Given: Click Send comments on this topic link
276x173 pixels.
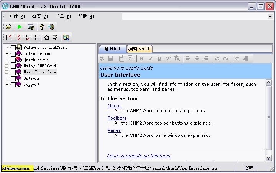Looking at the screenshot, I should tap(140, 156).
